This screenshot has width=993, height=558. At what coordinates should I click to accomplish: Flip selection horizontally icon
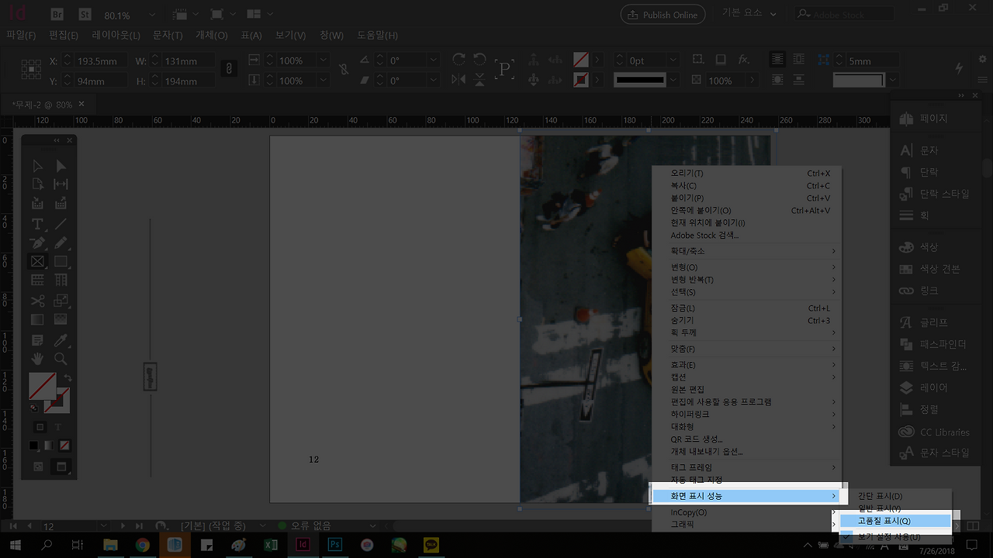[x=458, y=79]
